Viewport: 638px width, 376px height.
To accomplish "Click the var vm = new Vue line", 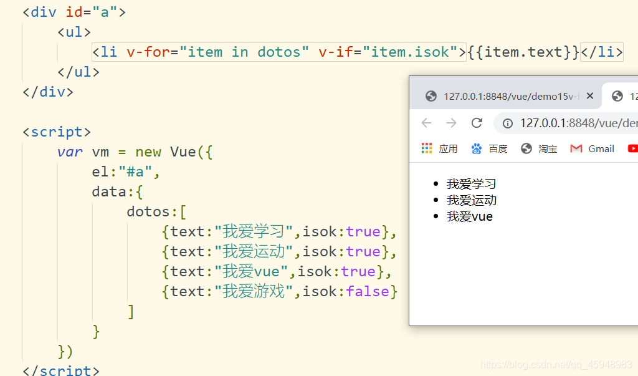I will (x=135, y=152).
